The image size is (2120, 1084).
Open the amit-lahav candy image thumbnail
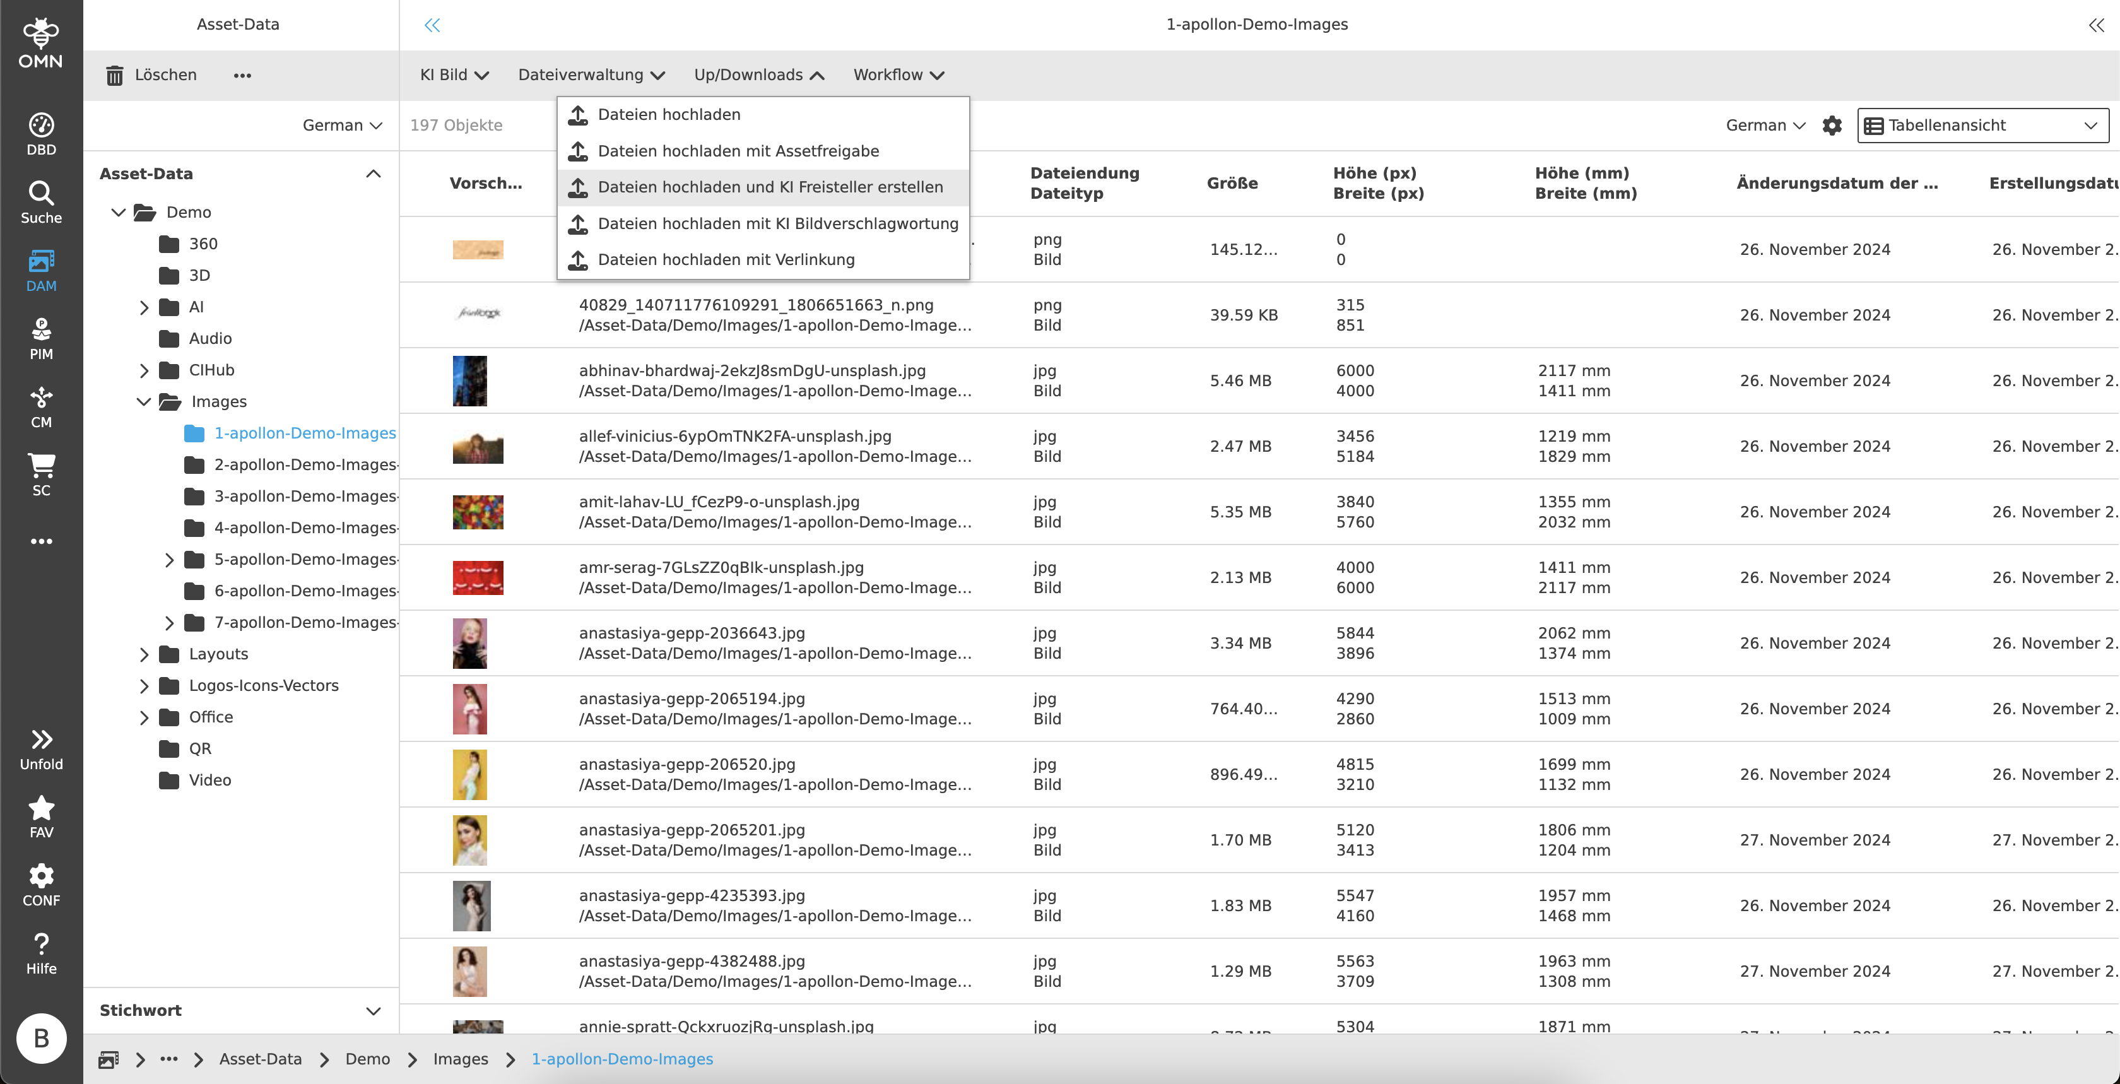coord(478,512)
